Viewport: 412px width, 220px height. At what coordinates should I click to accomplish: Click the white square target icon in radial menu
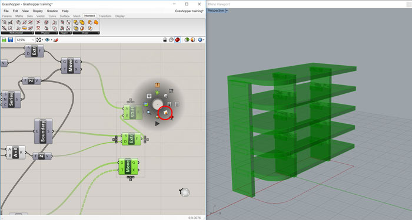click(149, 96)
